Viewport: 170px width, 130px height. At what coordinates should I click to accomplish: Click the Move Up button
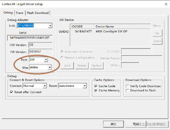coord(157,33)
